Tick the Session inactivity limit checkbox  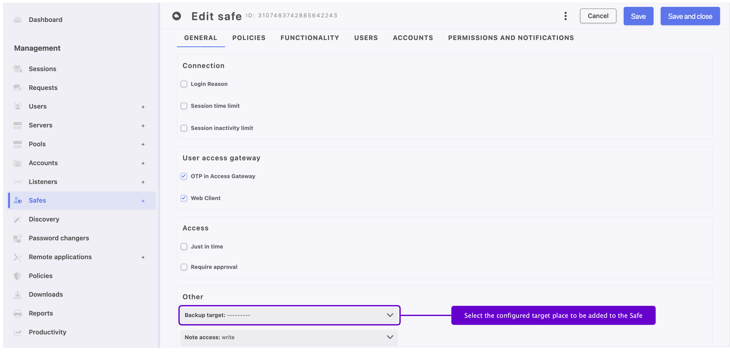(x=184, y=128)
